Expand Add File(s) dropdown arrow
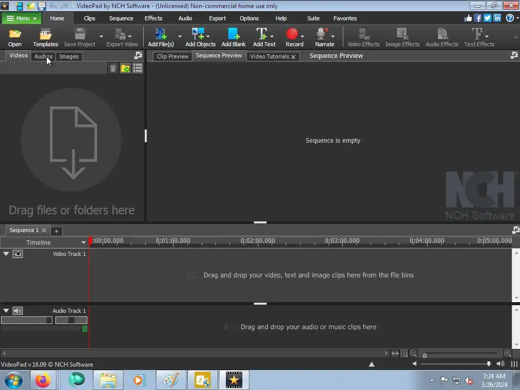 click(180, 36)
